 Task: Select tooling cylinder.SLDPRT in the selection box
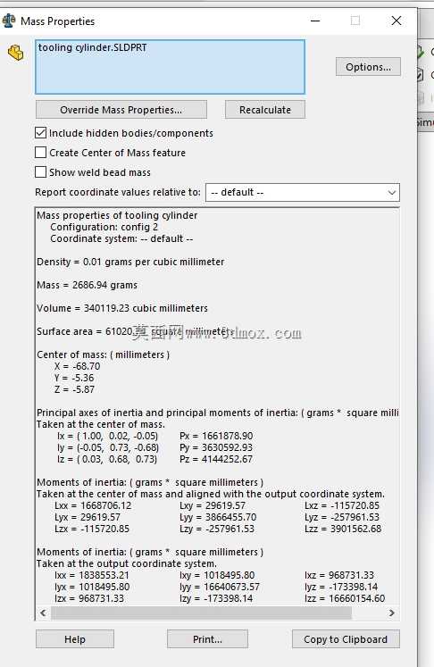[92, 47]
